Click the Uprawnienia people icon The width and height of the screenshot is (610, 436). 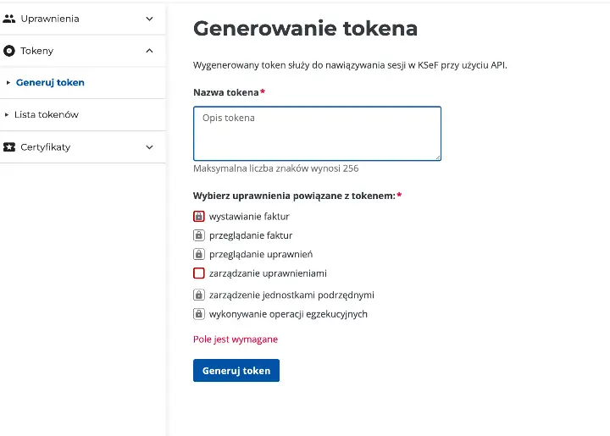pyautogui.click(x=9, y=19)
